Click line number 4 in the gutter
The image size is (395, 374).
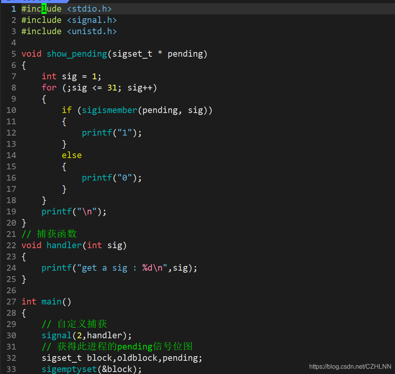point(14,43)
